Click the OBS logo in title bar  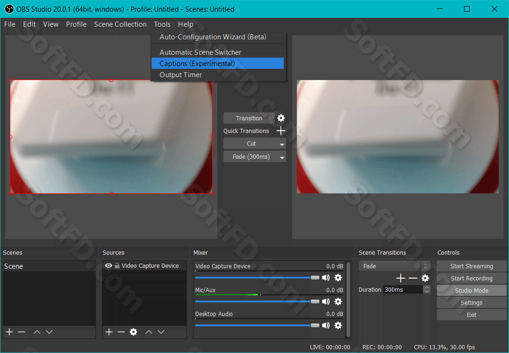coord(9,9)
